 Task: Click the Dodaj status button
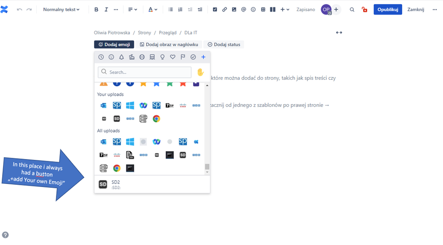coord(224,45)
